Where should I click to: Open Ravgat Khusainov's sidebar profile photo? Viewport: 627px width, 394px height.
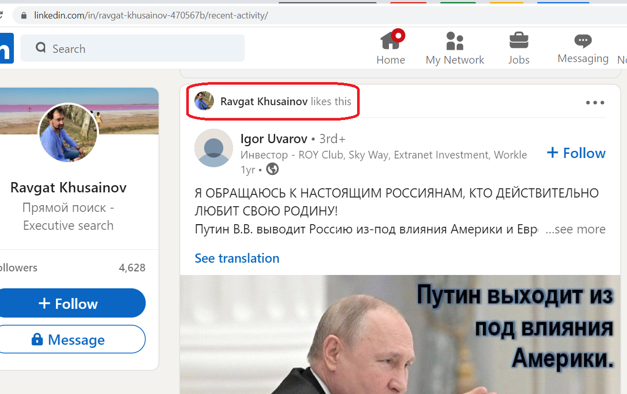tap(68, 132)
